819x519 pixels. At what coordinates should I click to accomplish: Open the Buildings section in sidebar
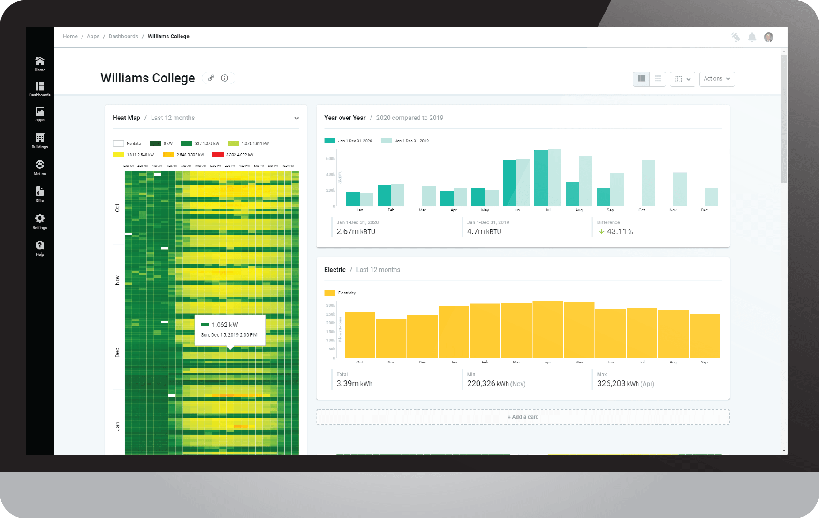tap(40, 141)
